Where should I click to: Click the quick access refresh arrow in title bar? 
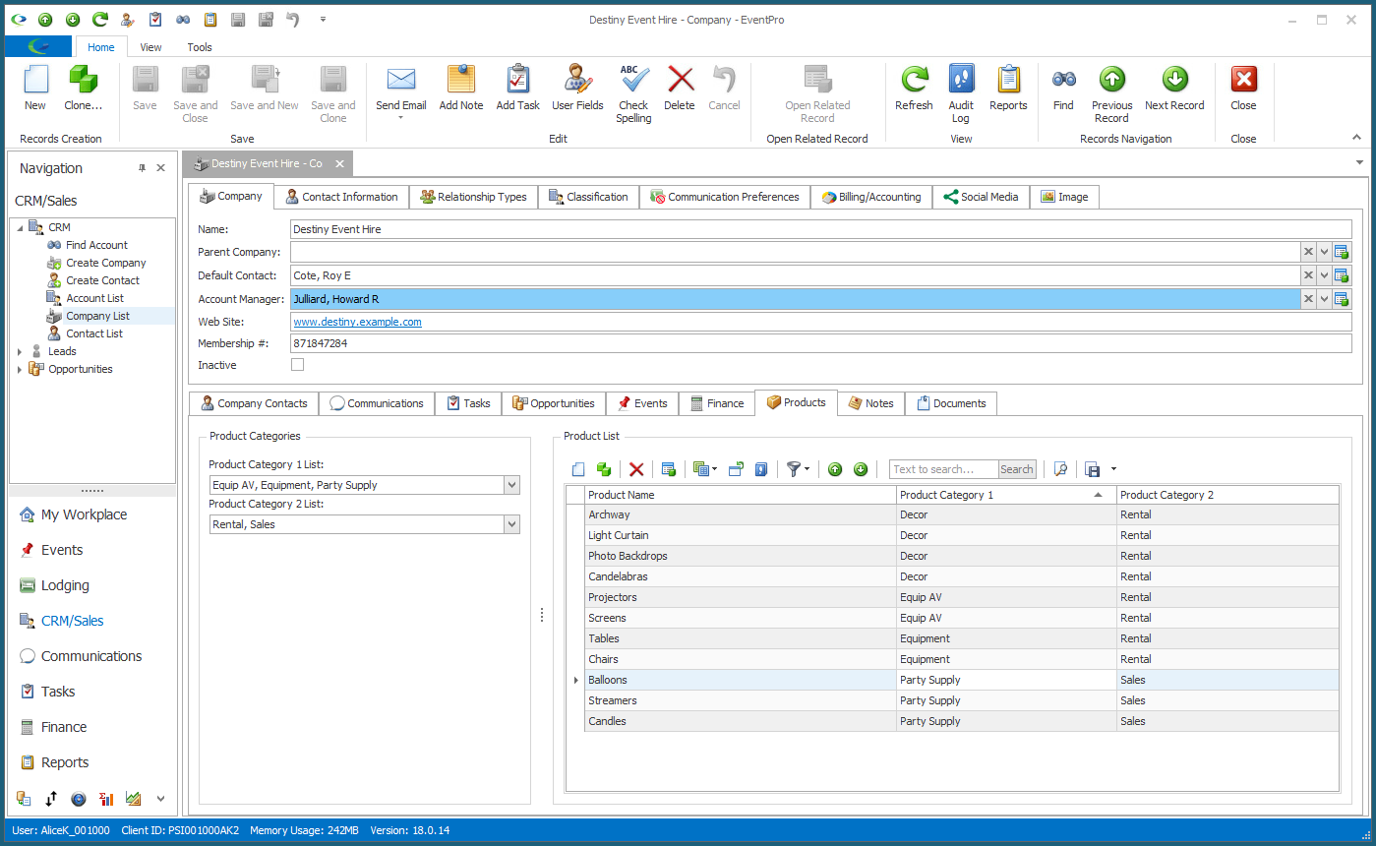[99, 20]
